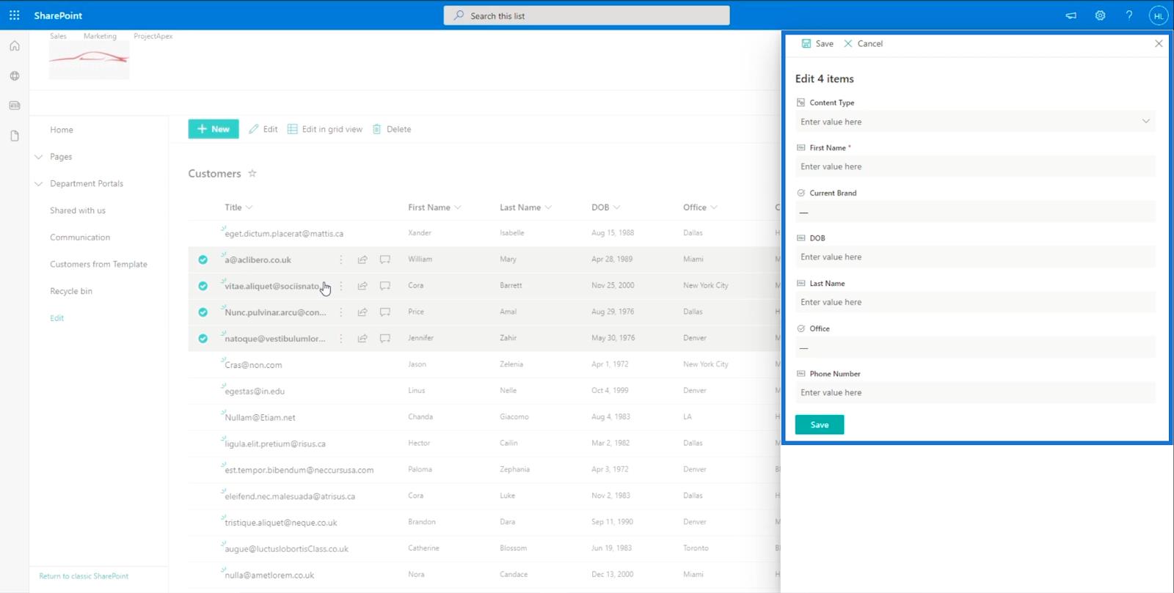
Task: Open the SharePoint app launcher waffle
Action: (x=14, y=15)
